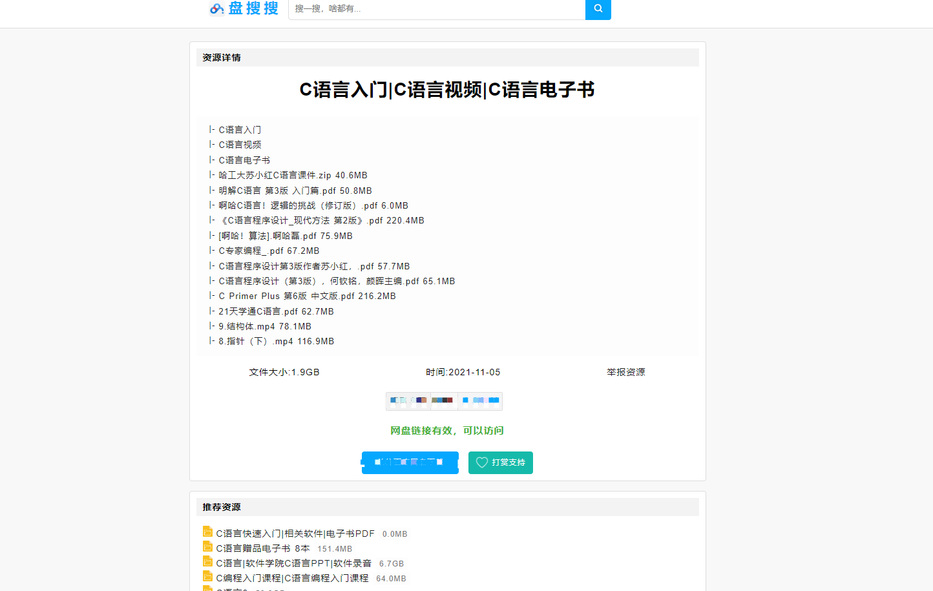
Task: Click file C Primer Plus 第6版 中文版.pdf
Action: pyautogui.click(x=307, y=296)
